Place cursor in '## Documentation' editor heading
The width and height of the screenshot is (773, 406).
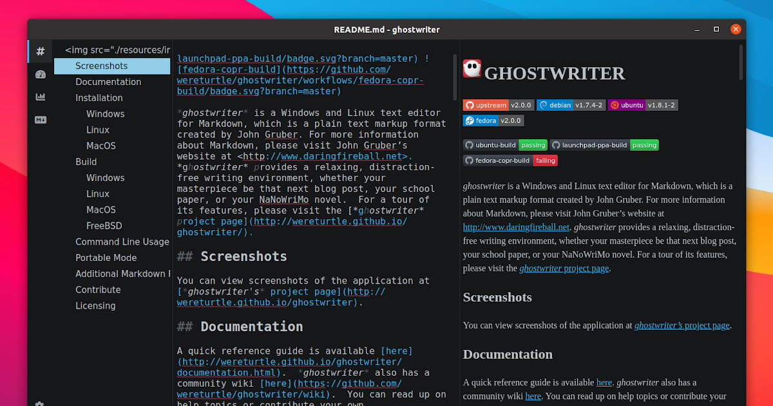(x=240, y=327)
